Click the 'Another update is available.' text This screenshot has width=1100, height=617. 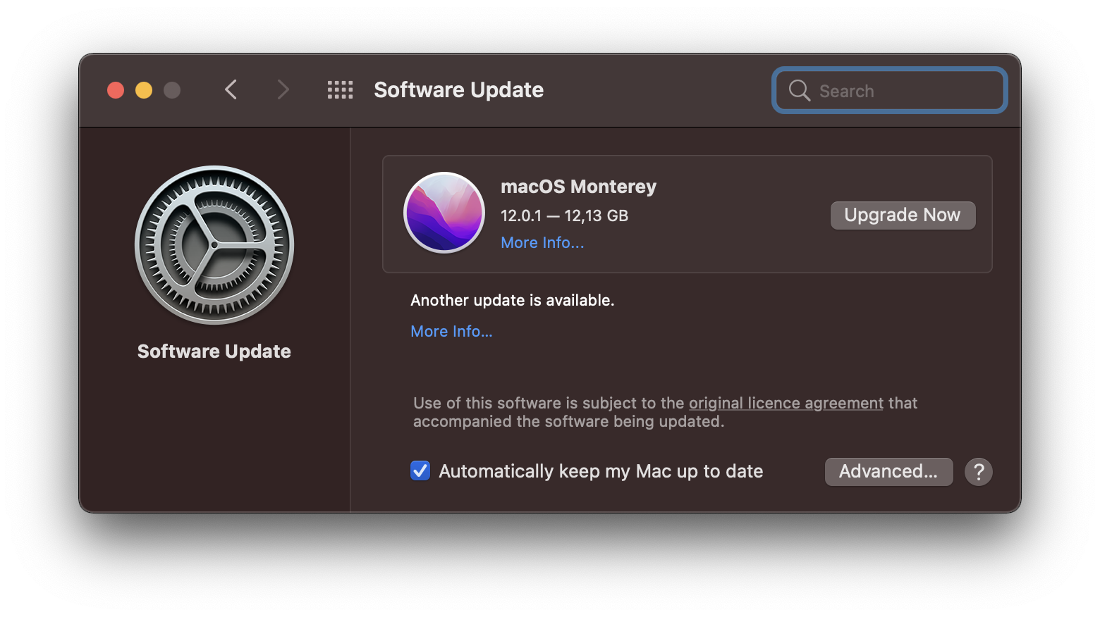coord(513,301)
